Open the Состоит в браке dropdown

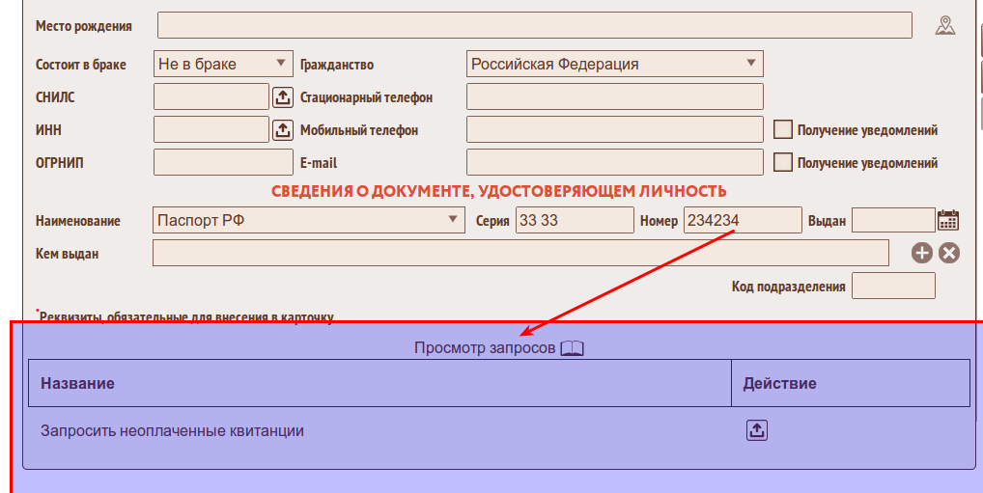pos(223,64)
